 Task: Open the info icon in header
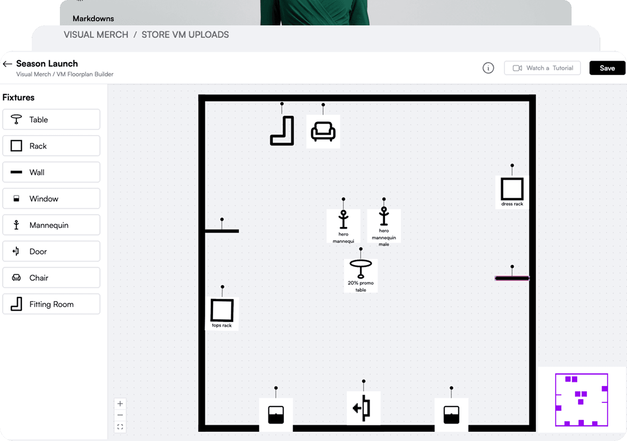point(488,68)
